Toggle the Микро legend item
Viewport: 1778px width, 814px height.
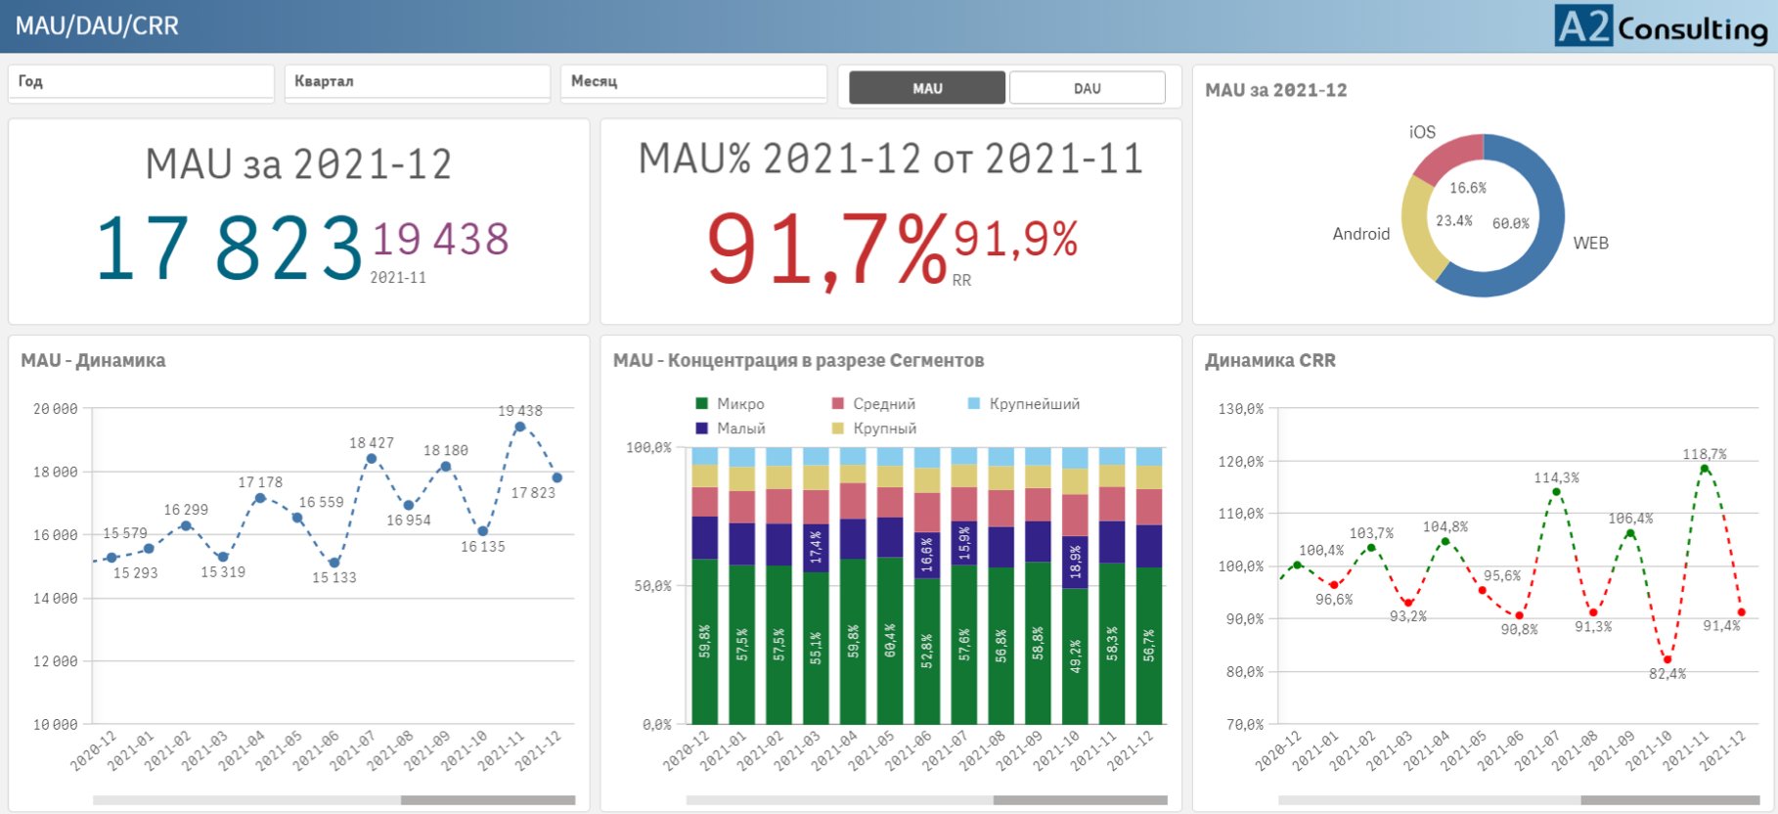pyautogui.click(x=730, y=404)
